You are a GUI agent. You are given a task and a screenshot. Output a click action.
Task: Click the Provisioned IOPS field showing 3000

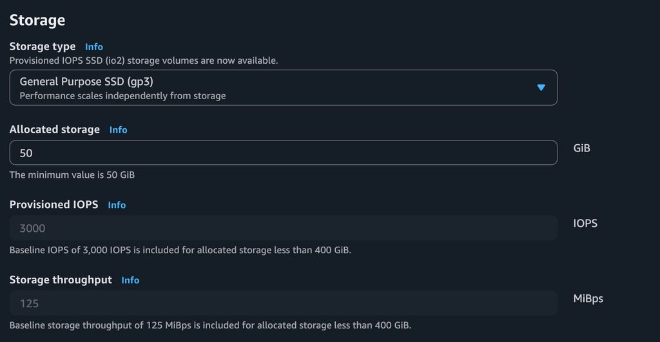[283, 228]
